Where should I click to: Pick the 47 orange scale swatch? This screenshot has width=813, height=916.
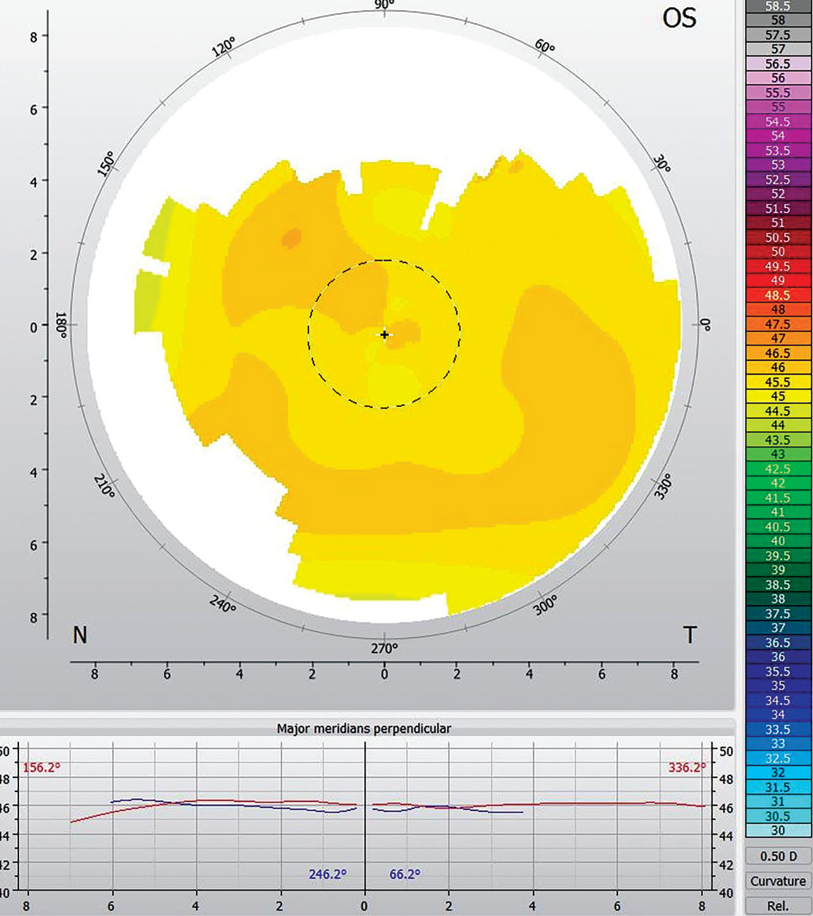coord(778,338)
